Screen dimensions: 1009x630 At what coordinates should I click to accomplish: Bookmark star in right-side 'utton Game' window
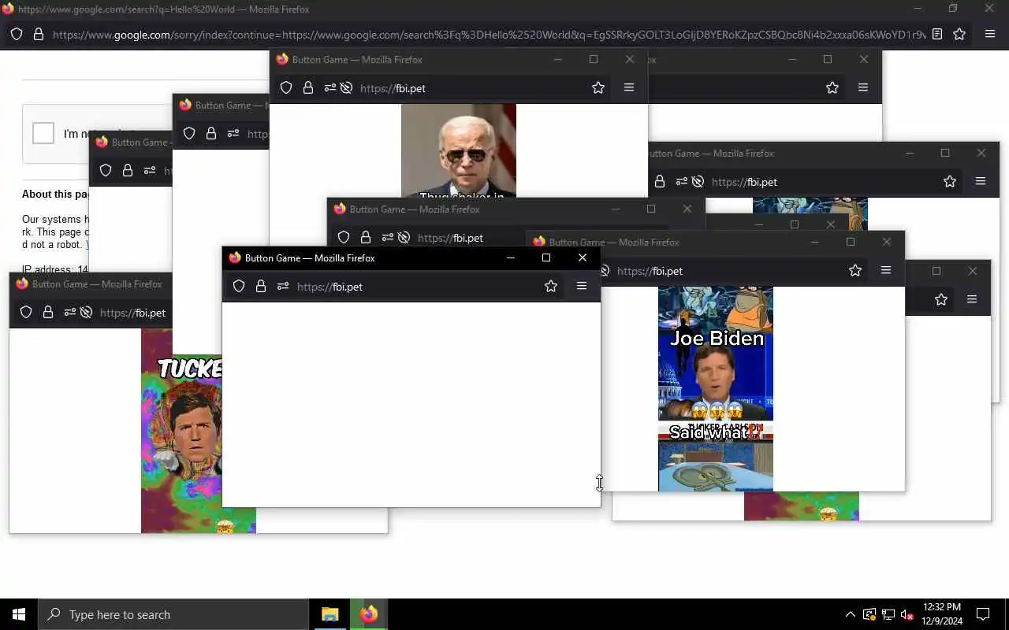[x=950, y=182]
